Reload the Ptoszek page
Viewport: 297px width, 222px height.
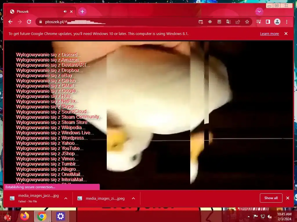point(29,22)
